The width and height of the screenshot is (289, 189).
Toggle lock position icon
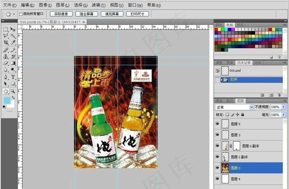click(x=237, y=115)
